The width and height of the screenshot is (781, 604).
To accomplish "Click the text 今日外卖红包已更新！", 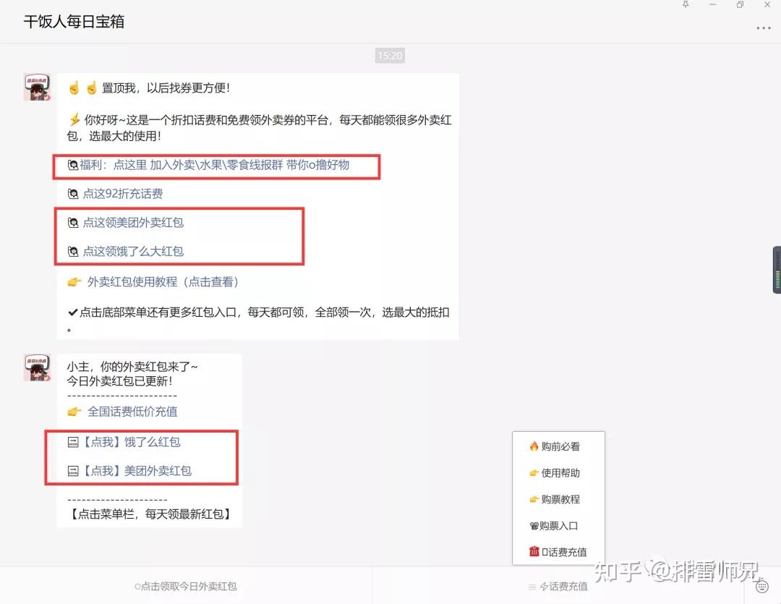I will (x=120, y=381).
